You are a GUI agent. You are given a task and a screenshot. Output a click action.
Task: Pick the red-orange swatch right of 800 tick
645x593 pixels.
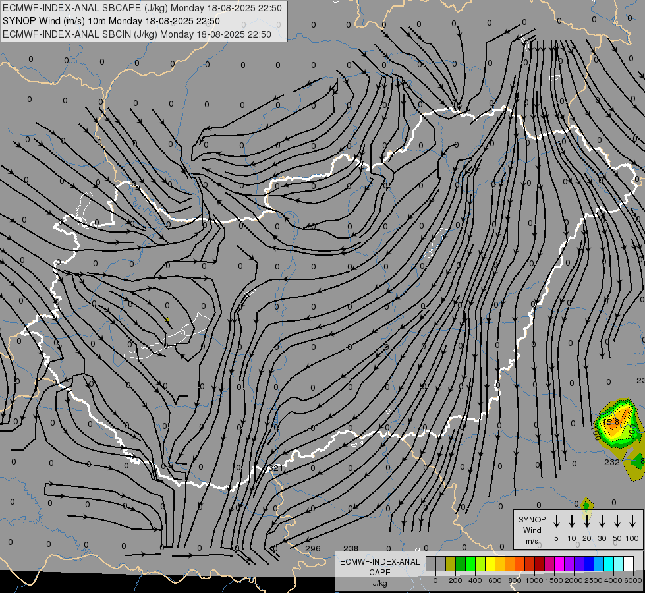point(520,563)
